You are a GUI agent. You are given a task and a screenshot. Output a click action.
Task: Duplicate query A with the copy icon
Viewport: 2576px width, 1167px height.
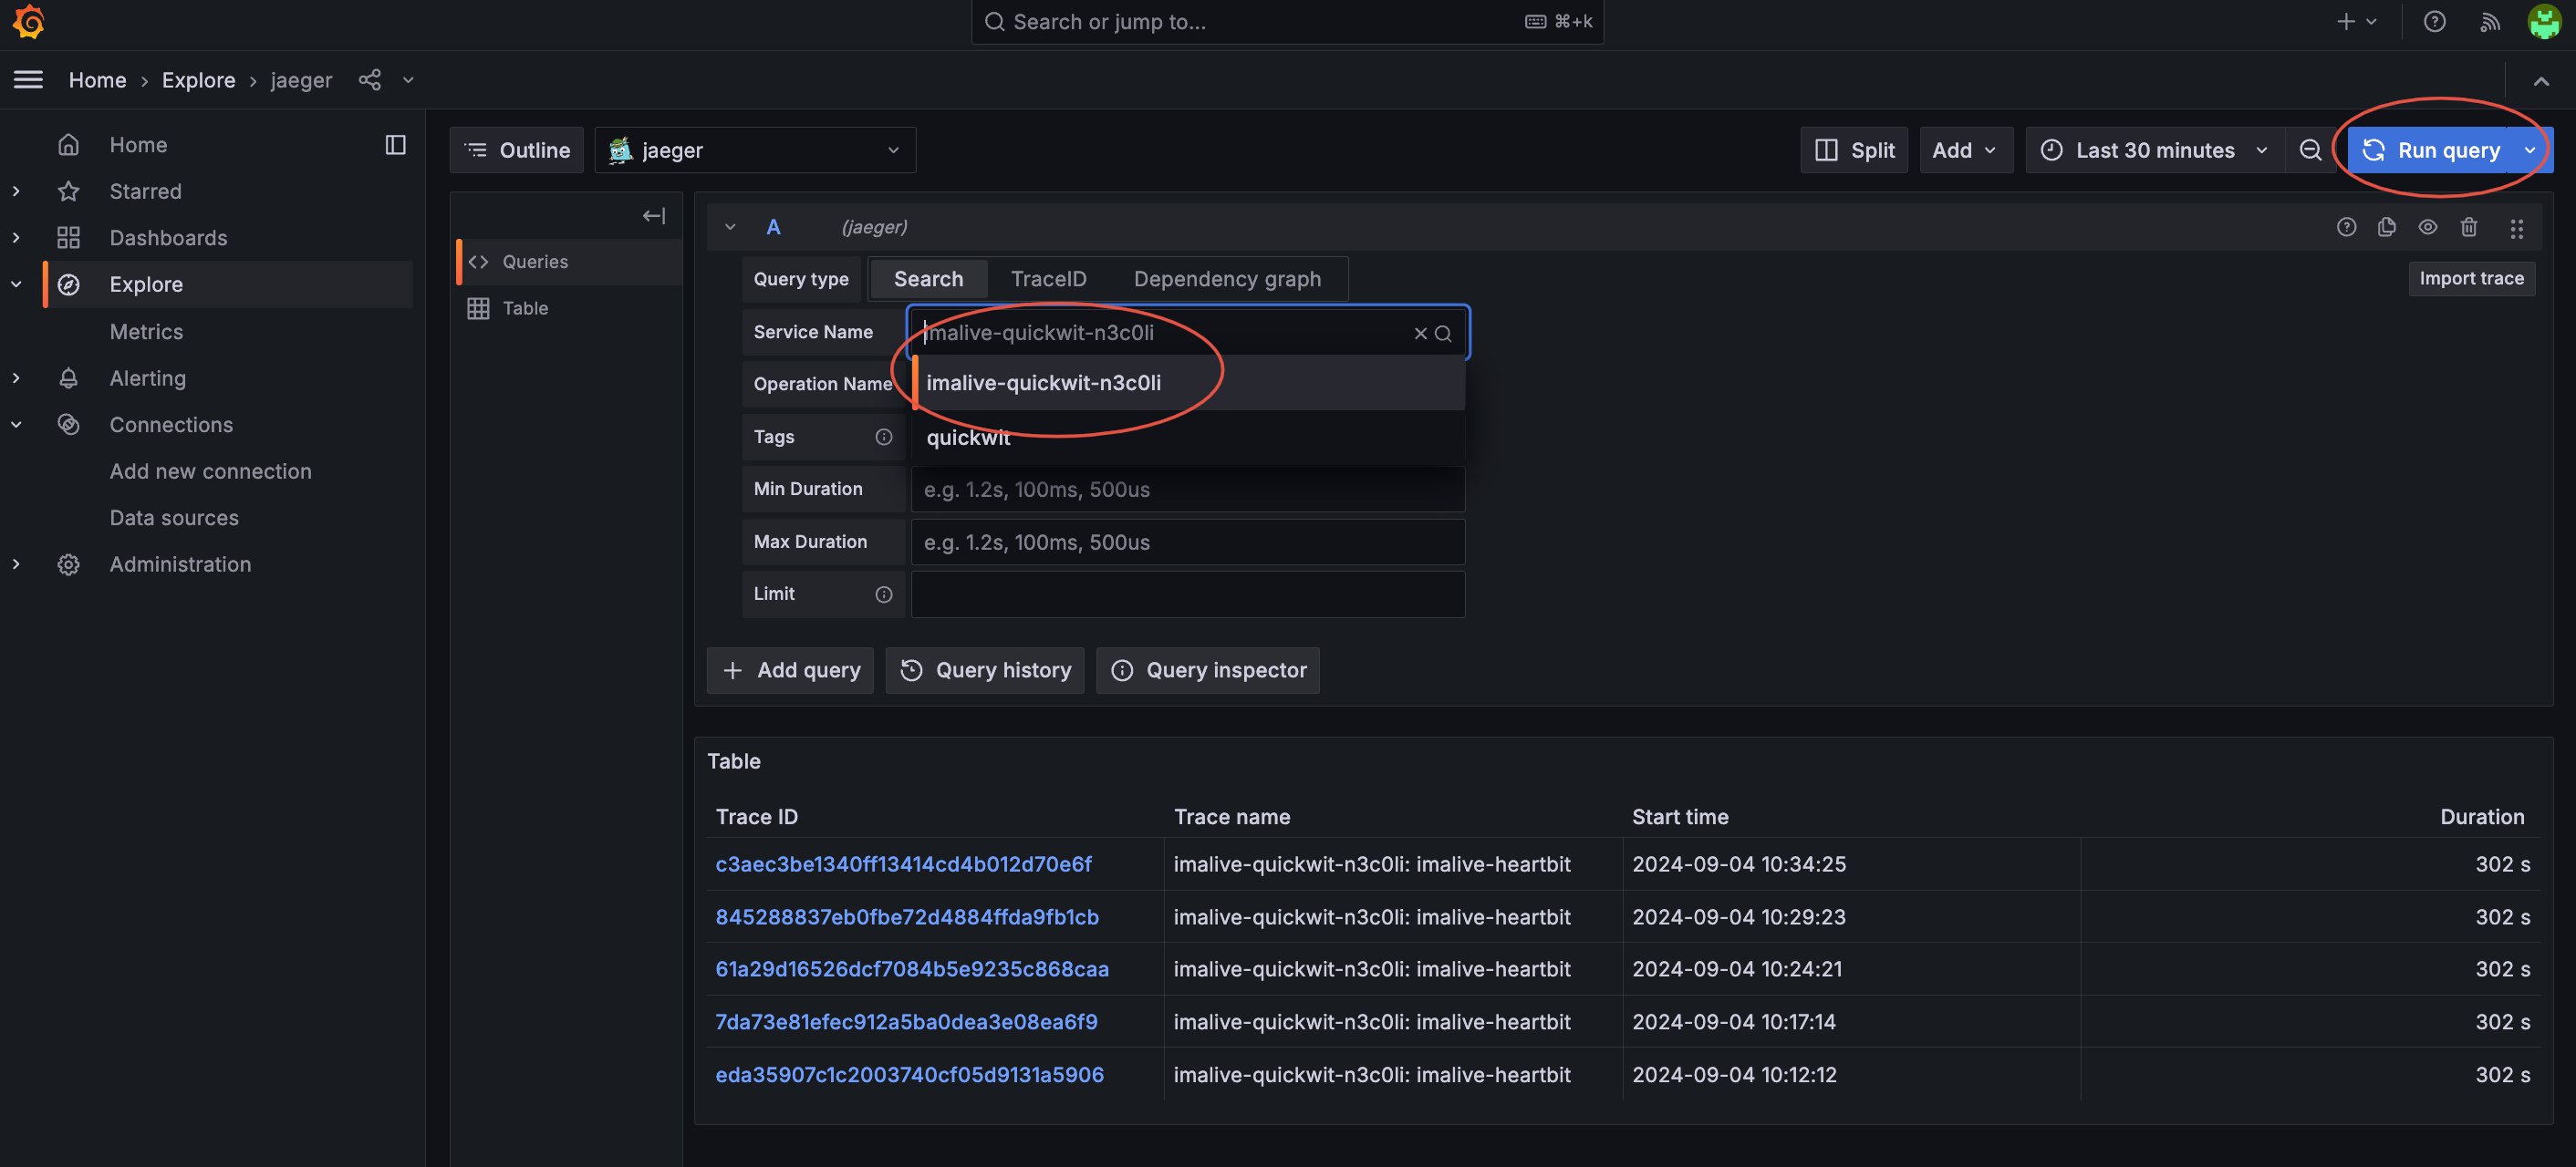2387,227
